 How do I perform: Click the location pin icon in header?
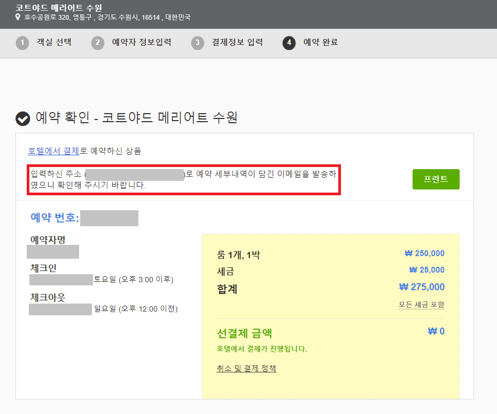tap(18, 17)
